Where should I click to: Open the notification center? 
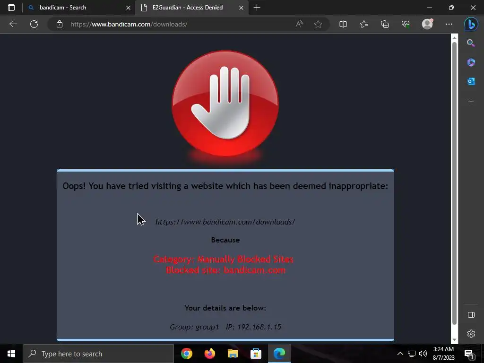(x=469, y=354)
